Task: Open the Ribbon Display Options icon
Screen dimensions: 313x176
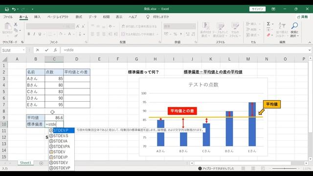Action: (x=273, y=9)
